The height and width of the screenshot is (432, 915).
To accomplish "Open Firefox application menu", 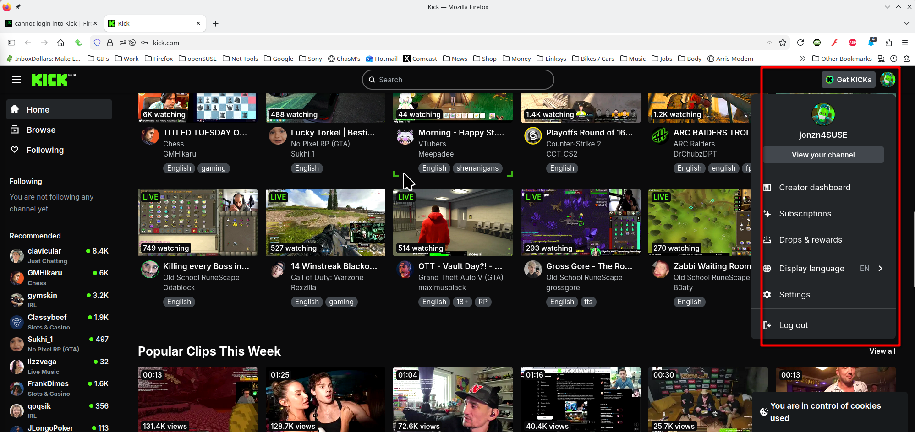I will (905, 43).
